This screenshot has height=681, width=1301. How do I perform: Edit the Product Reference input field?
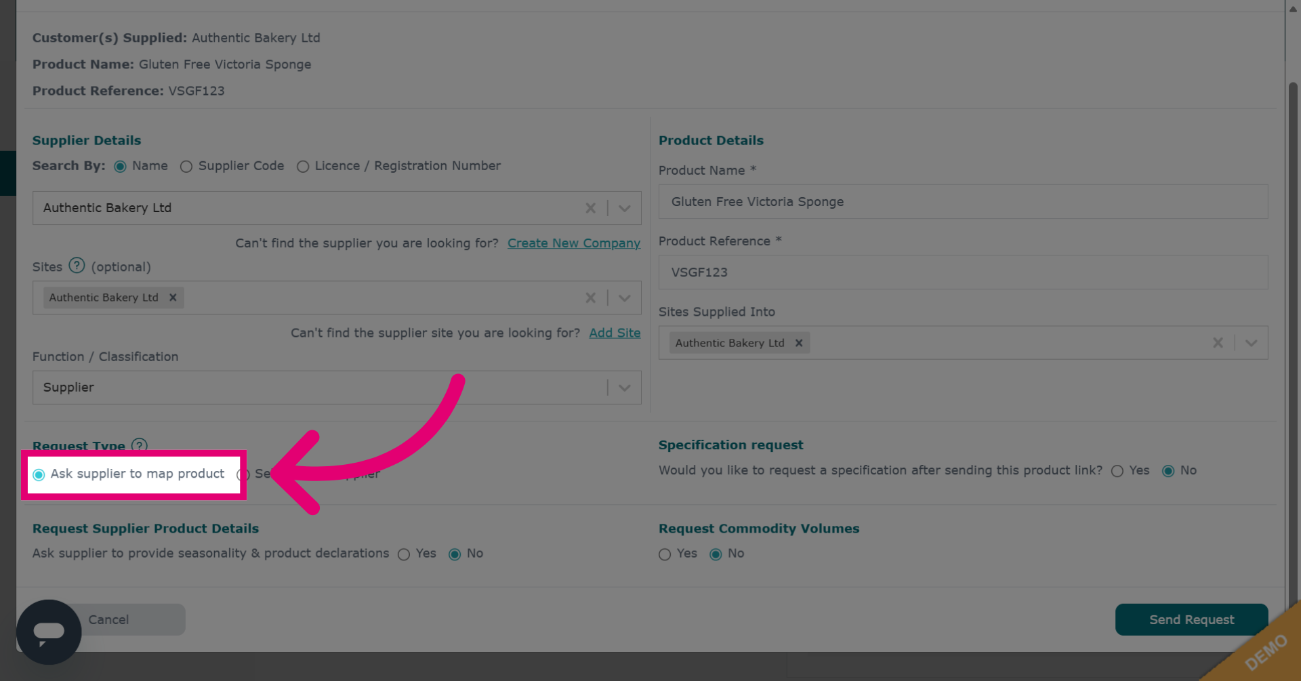tap(963, 272)
